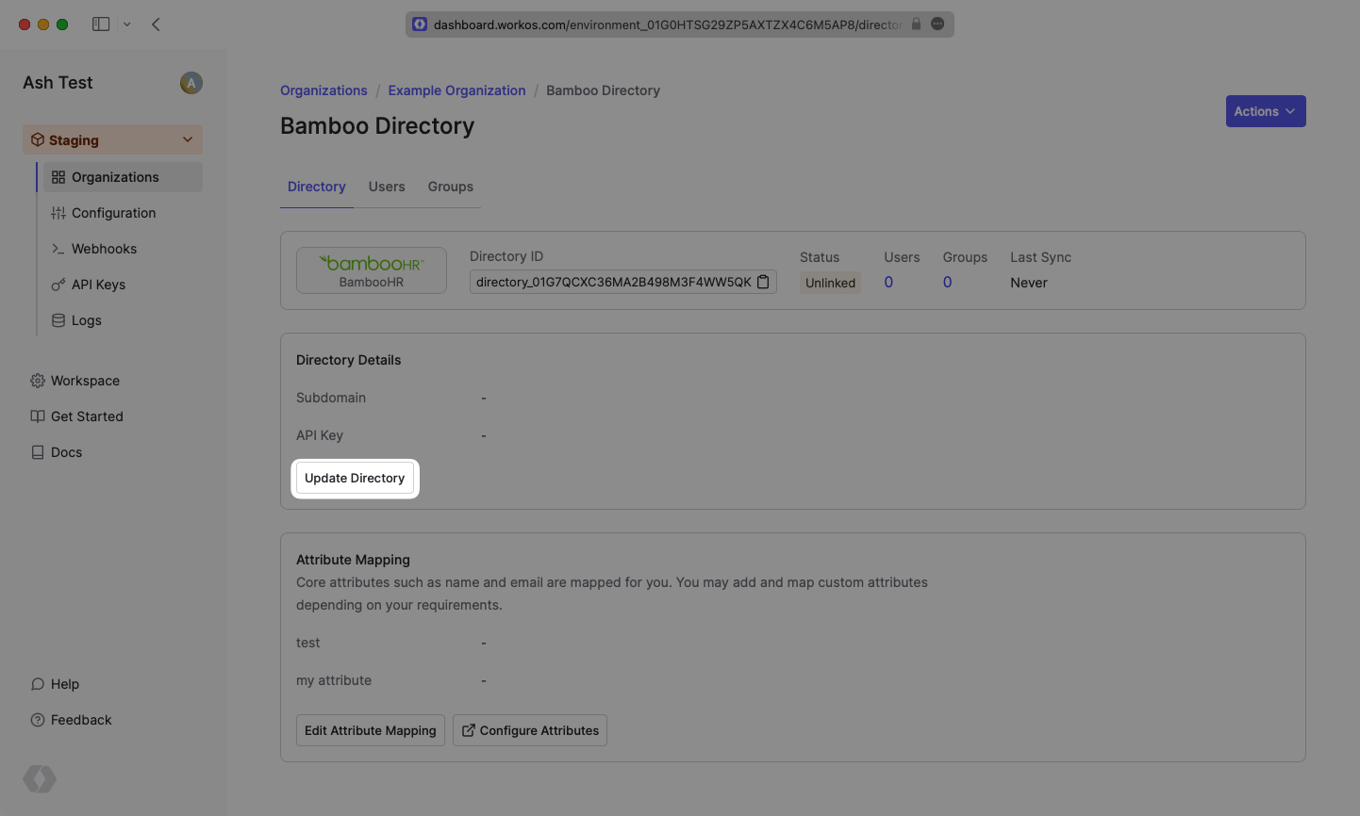Click the Edit Attribute Mapping button

[x=370, y=730]
